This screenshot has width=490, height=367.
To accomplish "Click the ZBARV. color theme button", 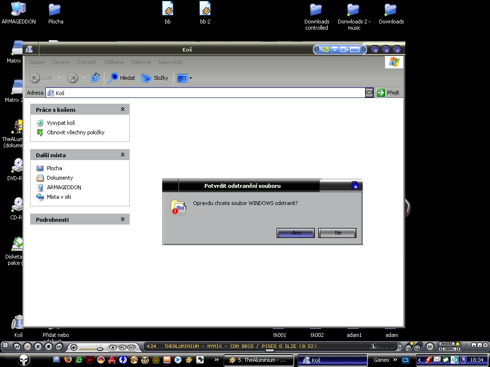I will pyautogui.click(x=450, y=349).
